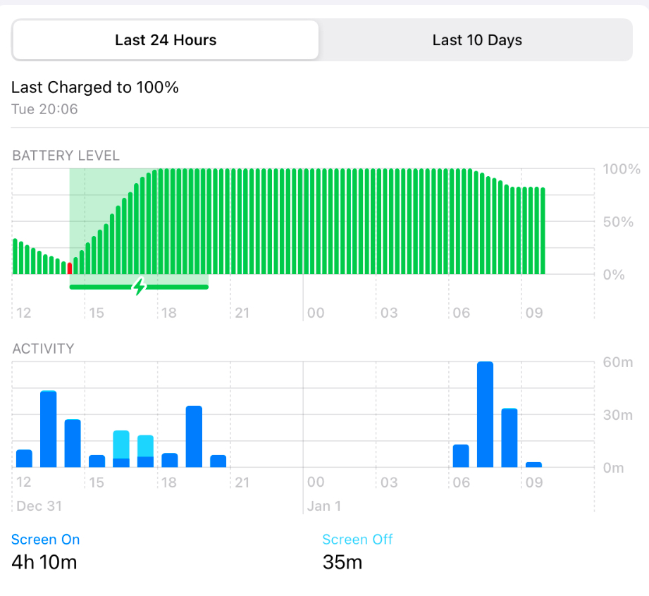Tap the Jan 1 date label

pos(323,506)
